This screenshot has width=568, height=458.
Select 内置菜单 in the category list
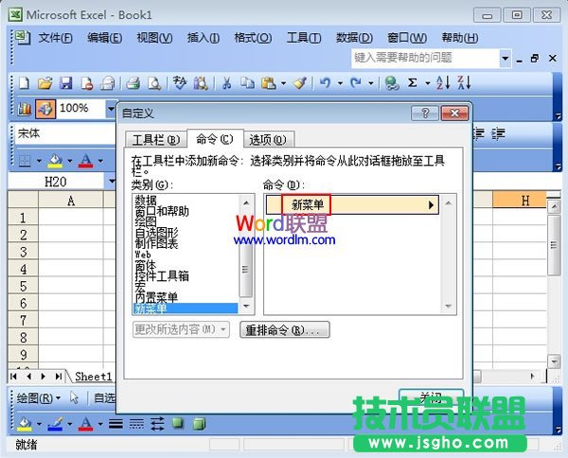click(x=156, y=297)
